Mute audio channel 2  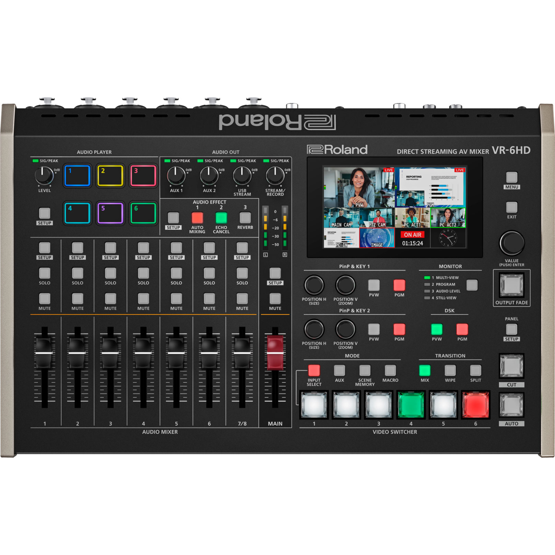coord(77,299)
